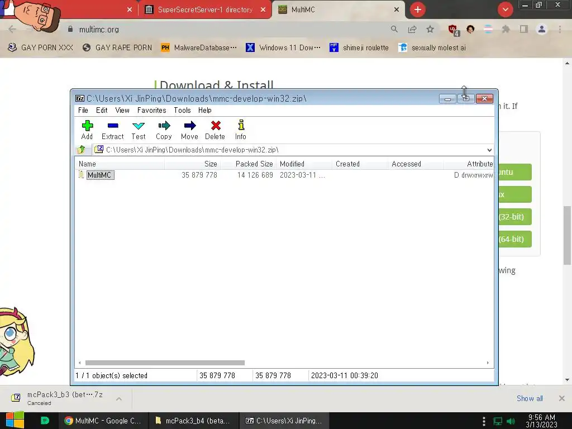The height and width of the screenshot is (429, 572).
Task: Sort by the Accessed column header
Action: [416, 164]
